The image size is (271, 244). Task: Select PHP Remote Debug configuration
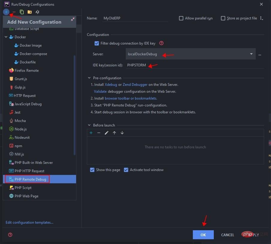click(40, 179)
